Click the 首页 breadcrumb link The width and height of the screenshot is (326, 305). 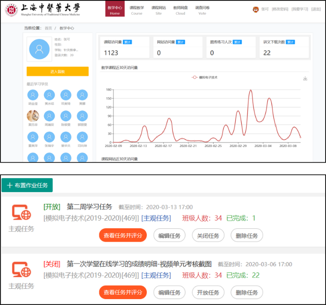[48, 28]
